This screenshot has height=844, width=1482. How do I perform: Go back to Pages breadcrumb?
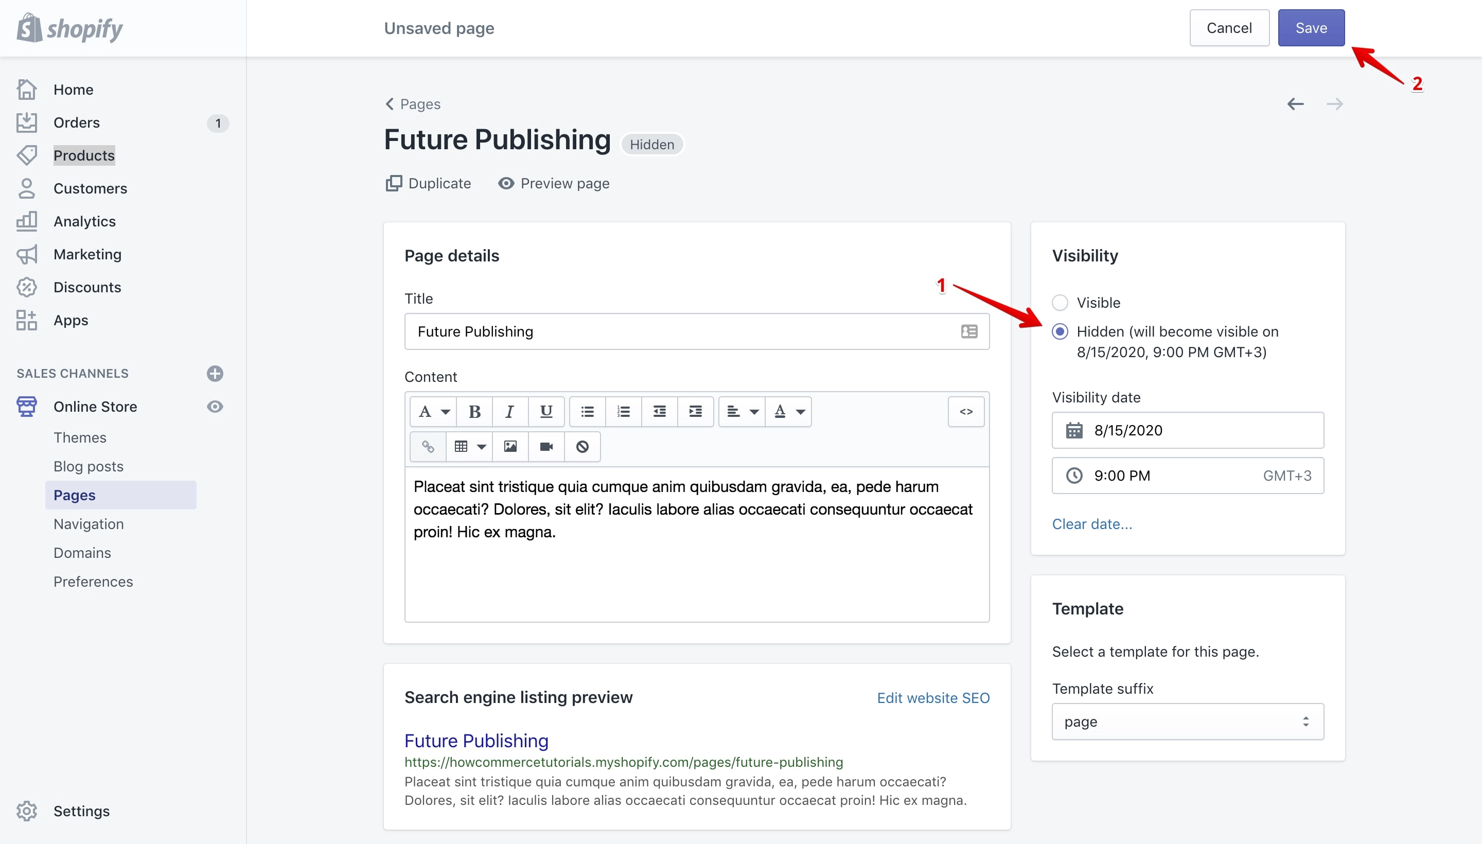tap(413, 104)
